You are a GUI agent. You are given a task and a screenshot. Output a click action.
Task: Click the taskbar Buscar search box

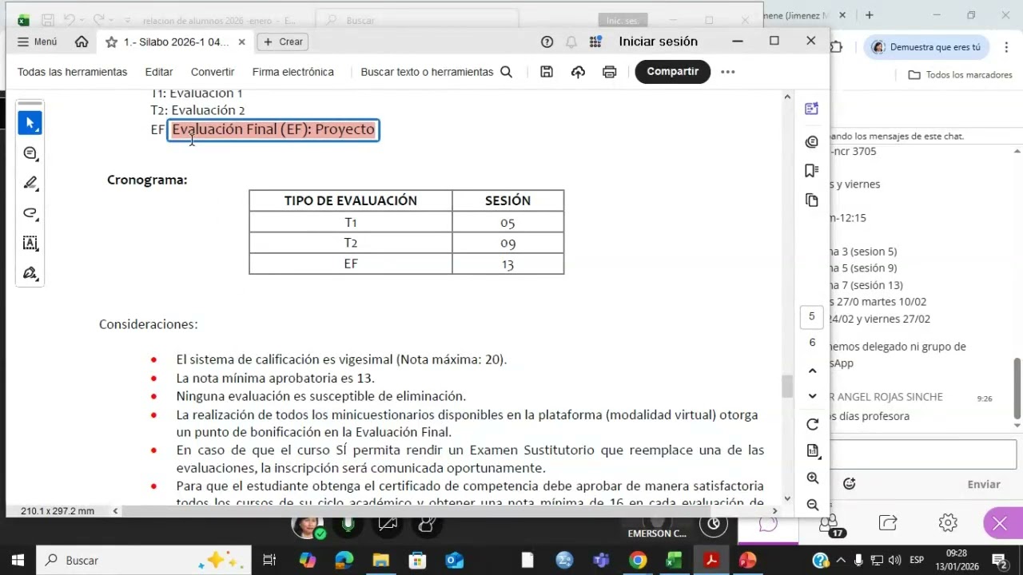tap(144, 561)
